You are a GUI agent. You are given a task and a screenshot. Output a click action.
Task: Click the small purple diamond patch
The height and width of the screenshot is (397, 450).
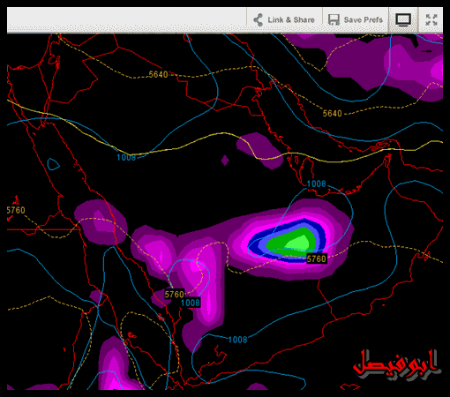[x=225, y=161]
